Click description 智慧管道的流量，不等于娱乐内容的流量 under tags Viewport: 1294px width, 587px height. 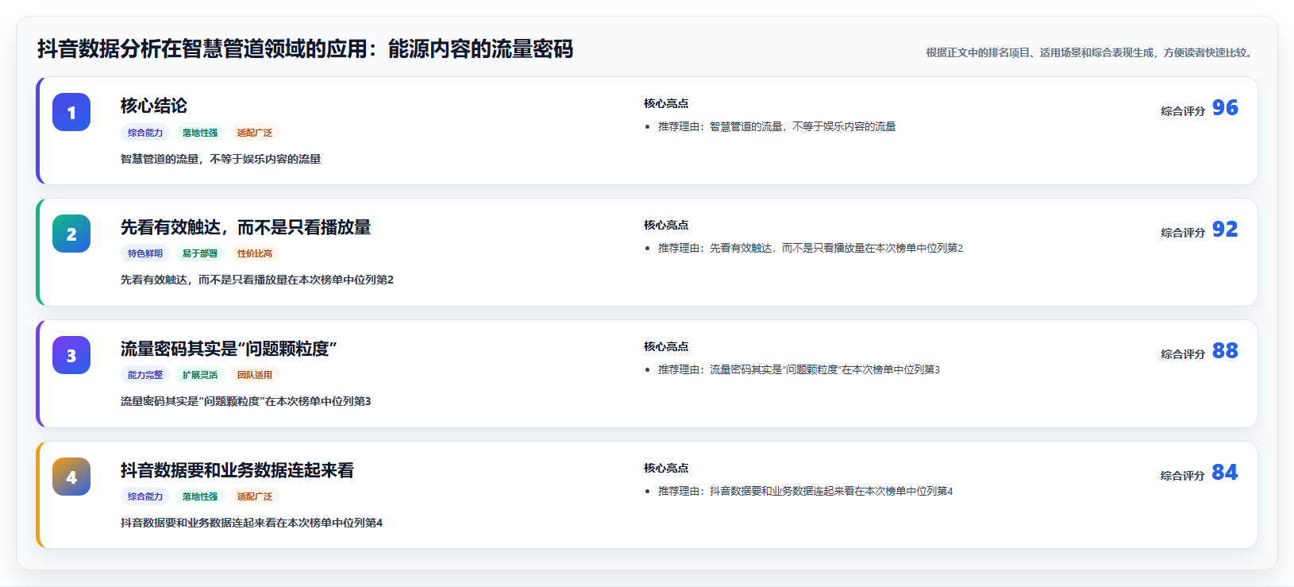point(221,159)
